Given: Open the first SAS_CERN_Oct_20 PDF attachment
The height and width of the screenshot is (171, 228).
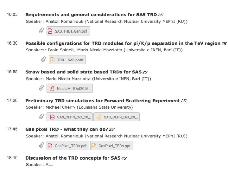Looking at the screenshot, I should [x=70, y=117].
